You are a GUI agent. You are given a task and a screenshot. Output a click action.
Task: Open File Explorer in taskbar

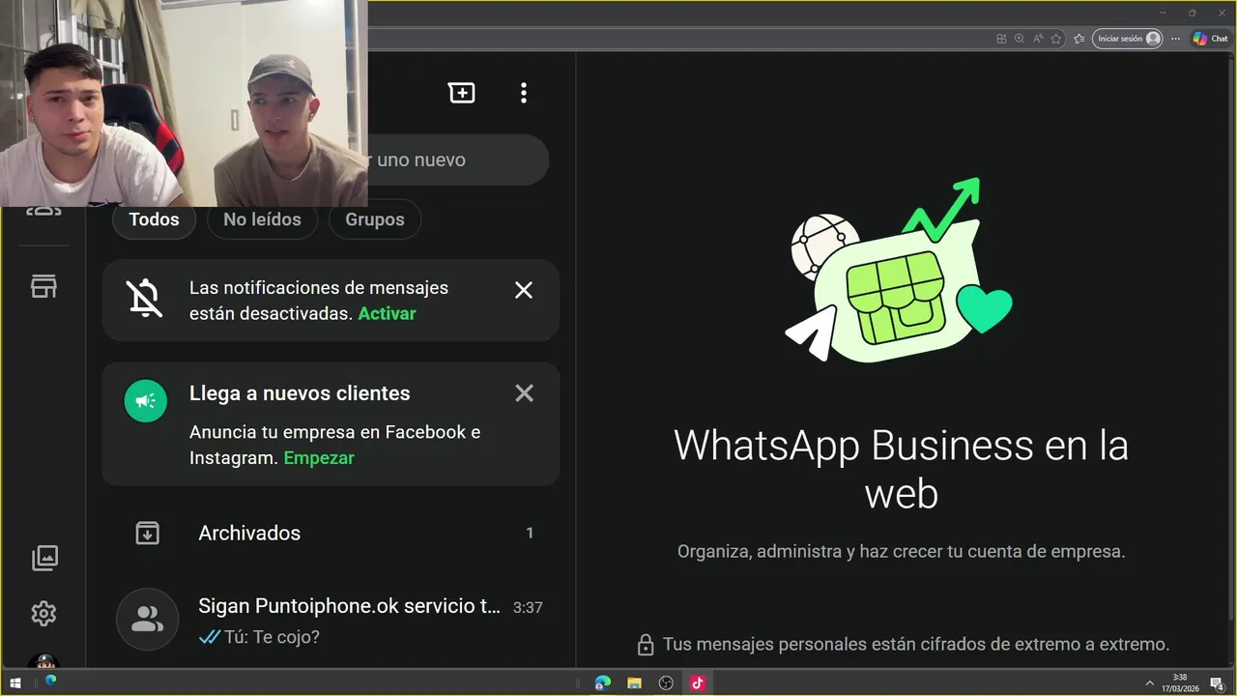click(634, 683)
